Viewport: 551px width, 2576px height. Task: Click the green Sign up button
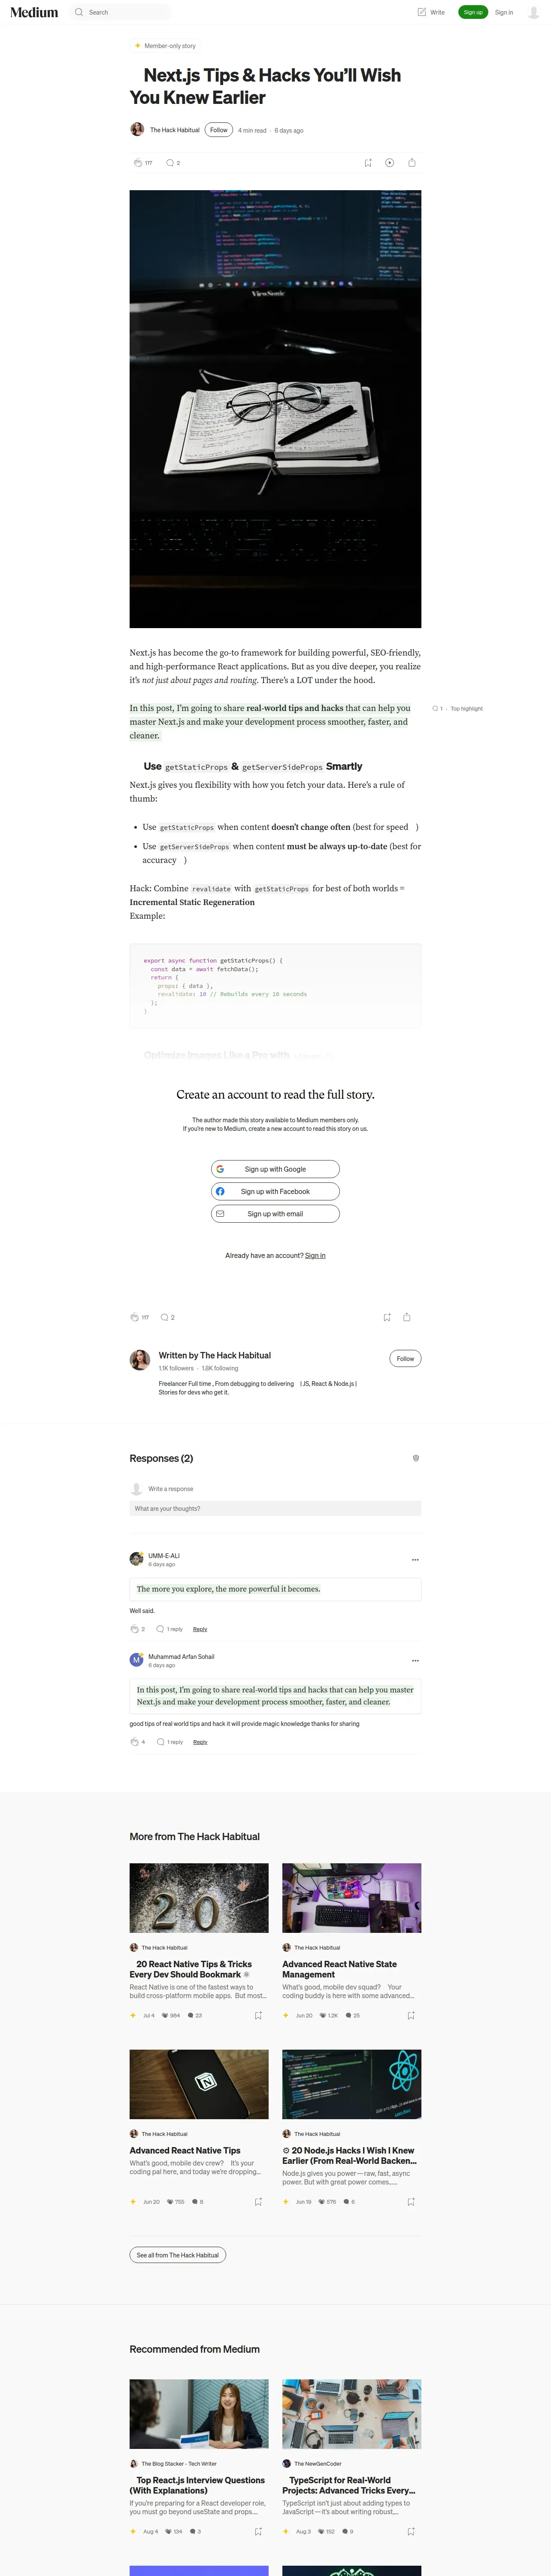473,12
